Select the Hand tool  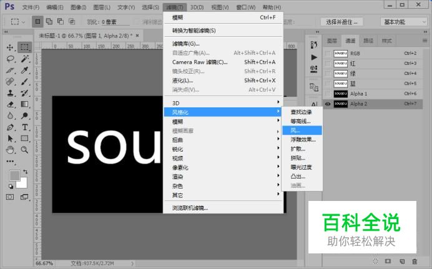click(10, 150)
